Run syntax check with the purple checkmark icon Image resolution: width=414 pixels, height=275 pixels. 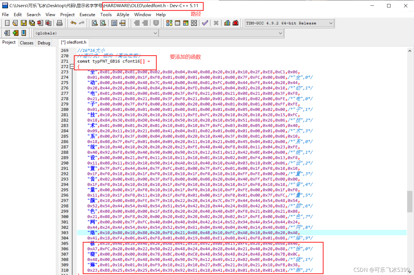click(x=205, y=23)
